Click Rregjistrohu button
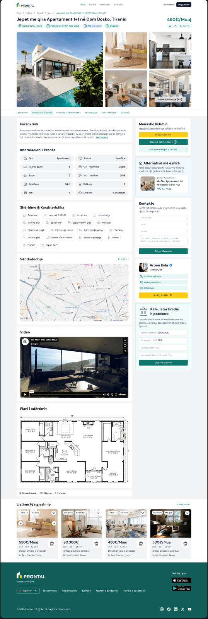 tap(184, 5)
